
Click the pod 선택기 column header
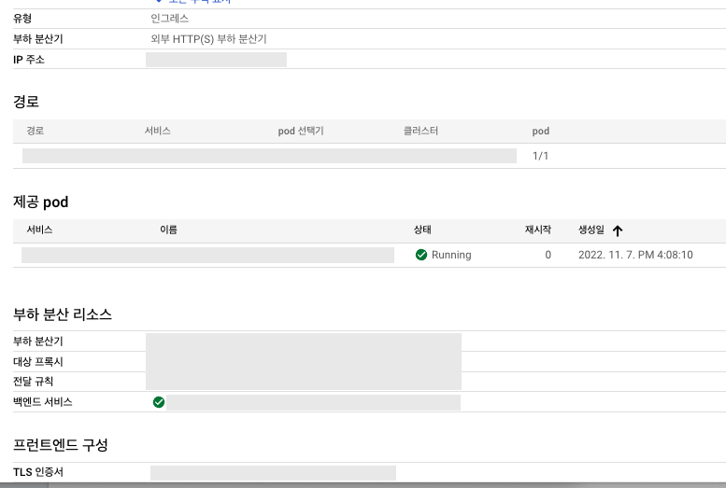[301, 132]
